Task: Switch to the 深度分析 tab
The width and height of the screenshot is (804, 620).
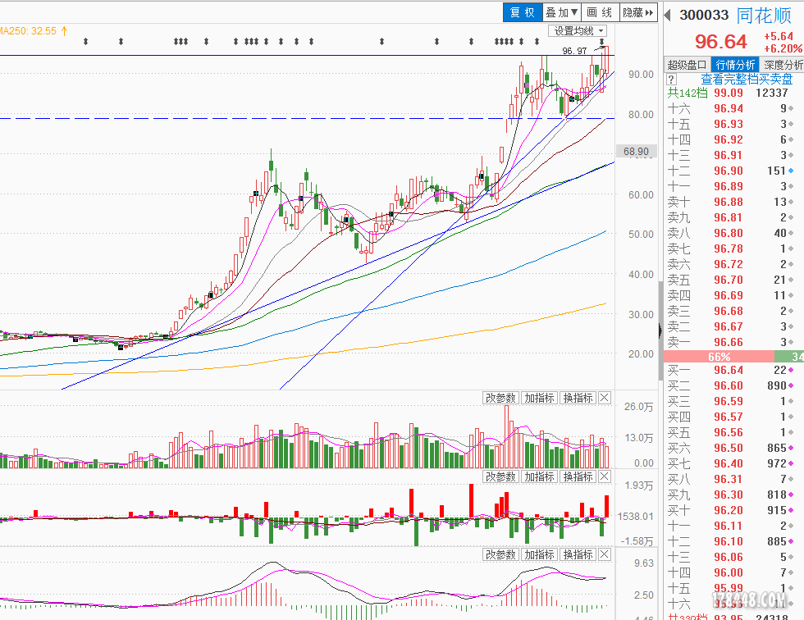Action: tap(782, 65)
